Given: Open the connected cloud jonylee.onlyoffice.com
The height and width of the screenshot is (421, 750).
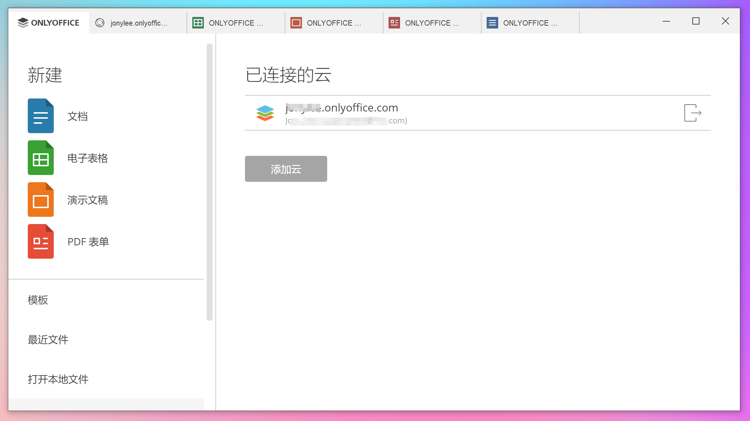Looking at the screenshot, I should pos(341,108).
